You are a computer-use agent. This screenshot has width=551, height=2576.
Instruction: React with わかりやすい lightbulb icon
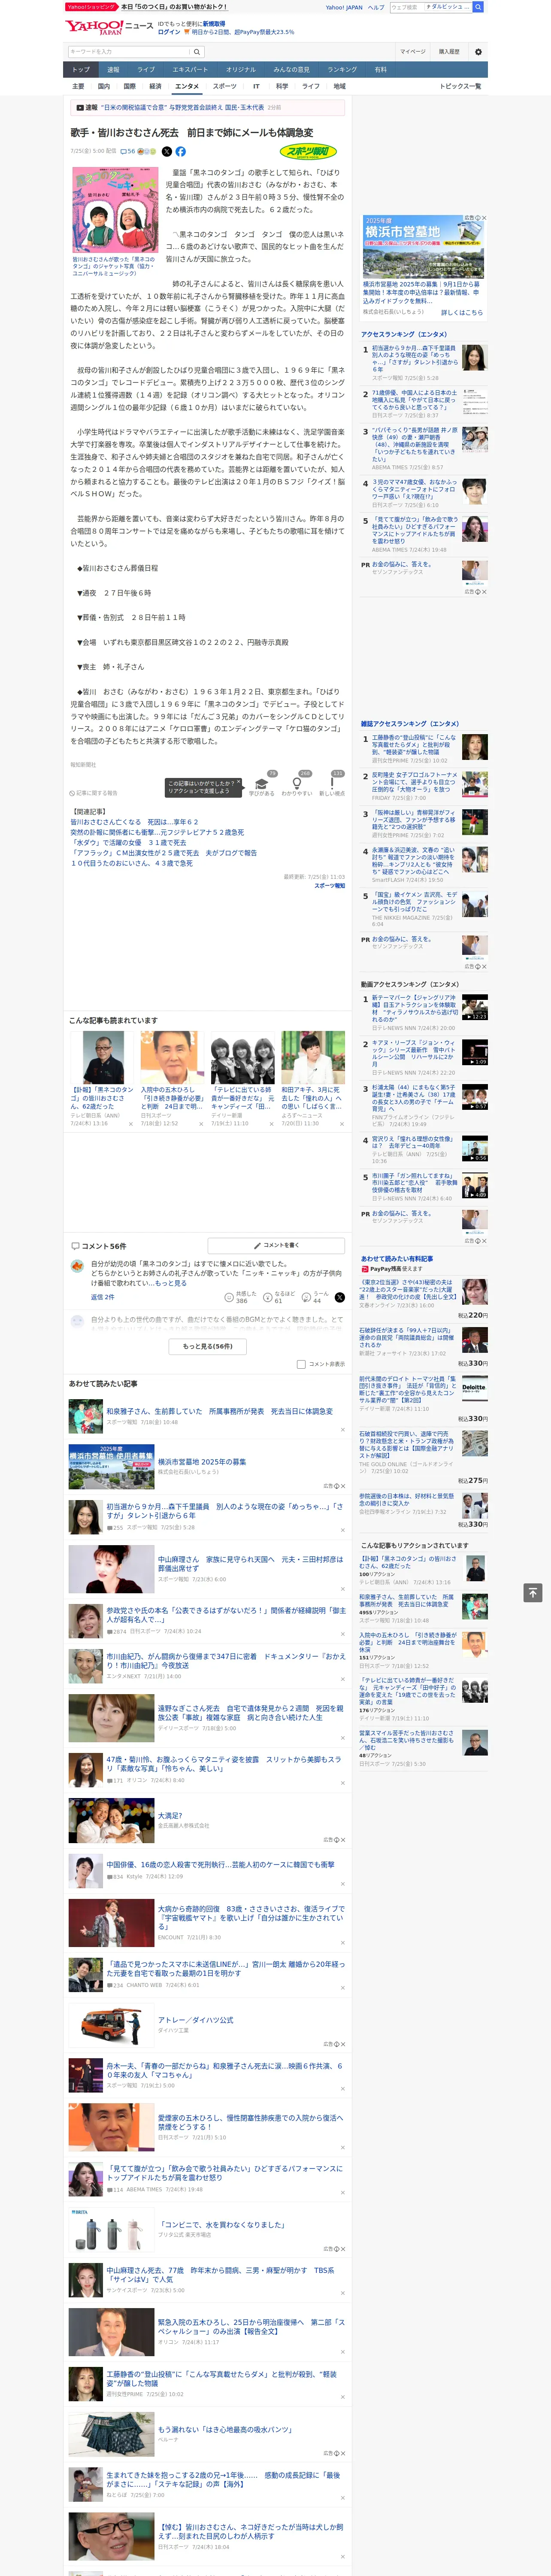[297, 783]
